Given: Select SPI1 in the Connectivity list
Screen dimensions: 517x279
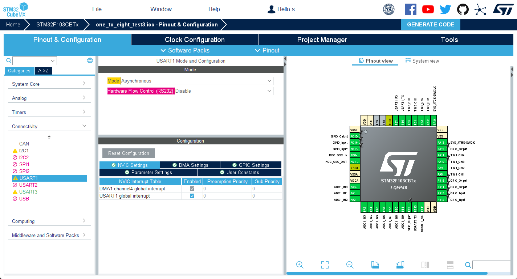Looking at the screenshot, I should pos(24,164).
